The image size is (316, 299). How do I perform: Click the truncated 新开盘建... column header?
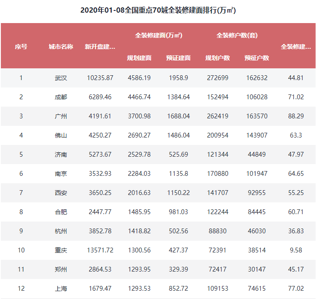tap(100, 47)
